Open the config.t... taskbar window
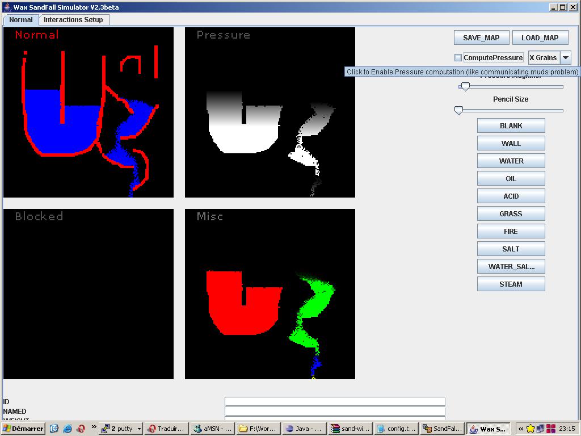This screenshot has height=436, width=581. click(396, 429)
